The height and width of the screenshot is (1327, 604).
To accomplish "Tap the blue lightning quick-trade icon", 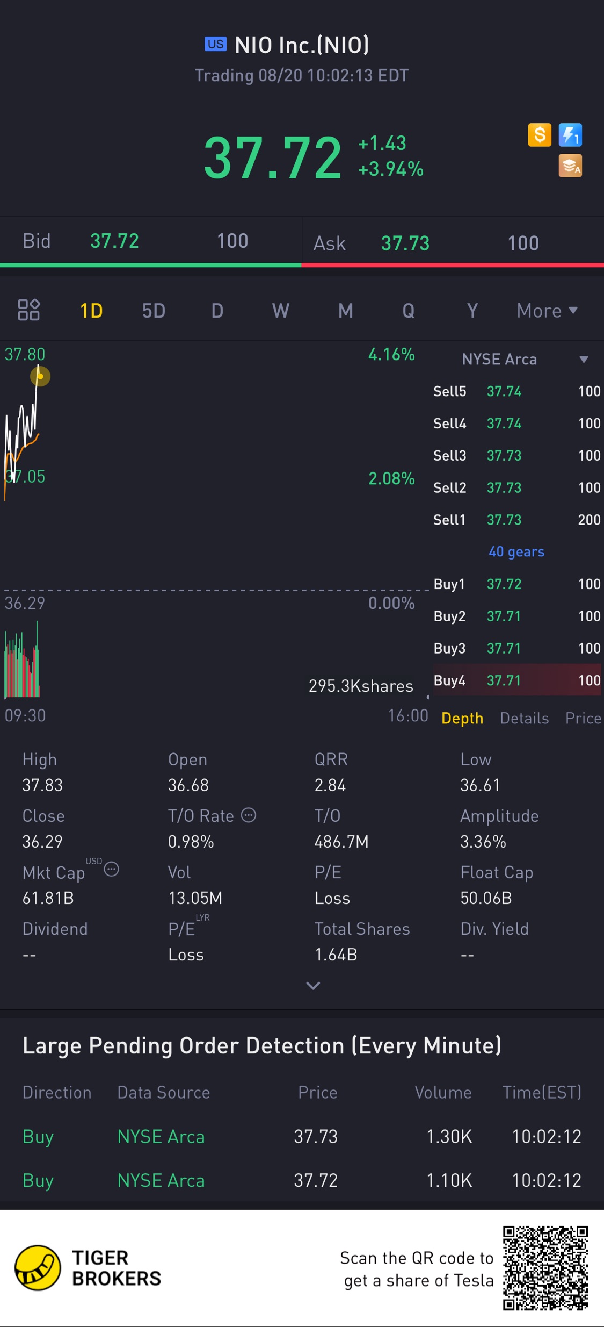I will (570, 135).
